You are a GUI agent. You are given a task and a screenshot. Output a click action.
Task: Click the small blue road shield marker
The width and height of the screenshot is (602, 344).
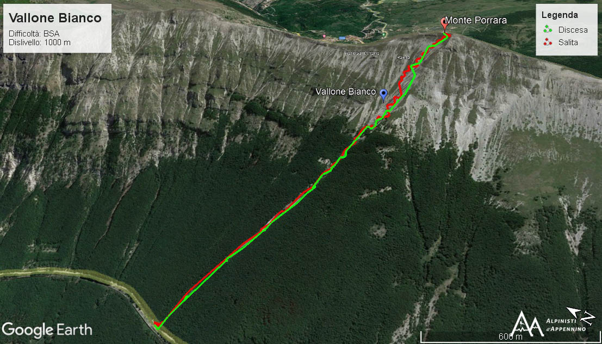pyautogui.click(x=342, y=38)
